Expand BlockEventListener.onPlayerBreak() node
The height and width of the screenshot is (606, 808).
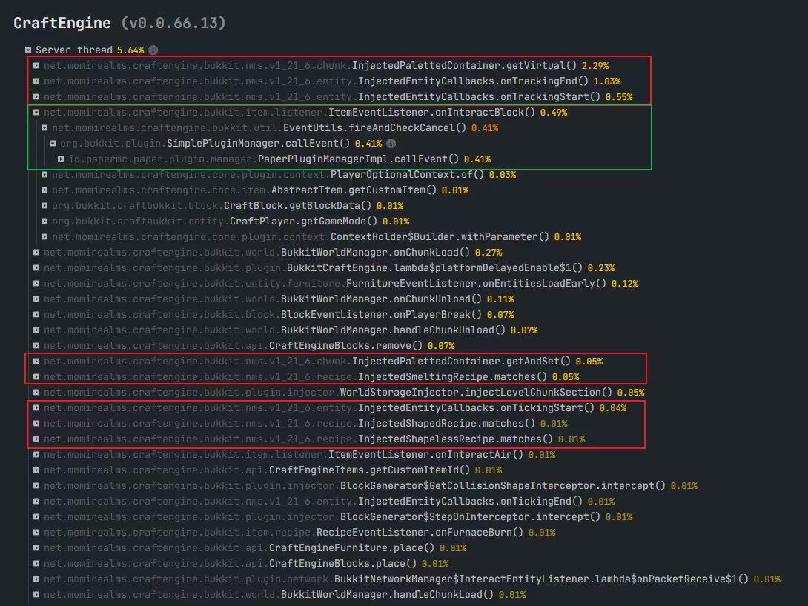pos(36,315)
